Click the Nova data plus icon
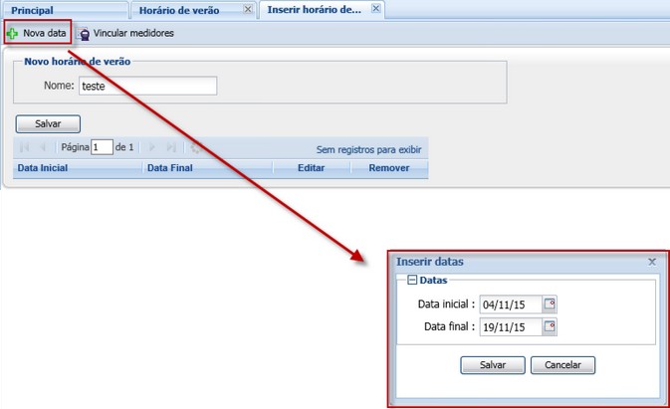Viewport: 670px width, 409px height. (12, 33)
